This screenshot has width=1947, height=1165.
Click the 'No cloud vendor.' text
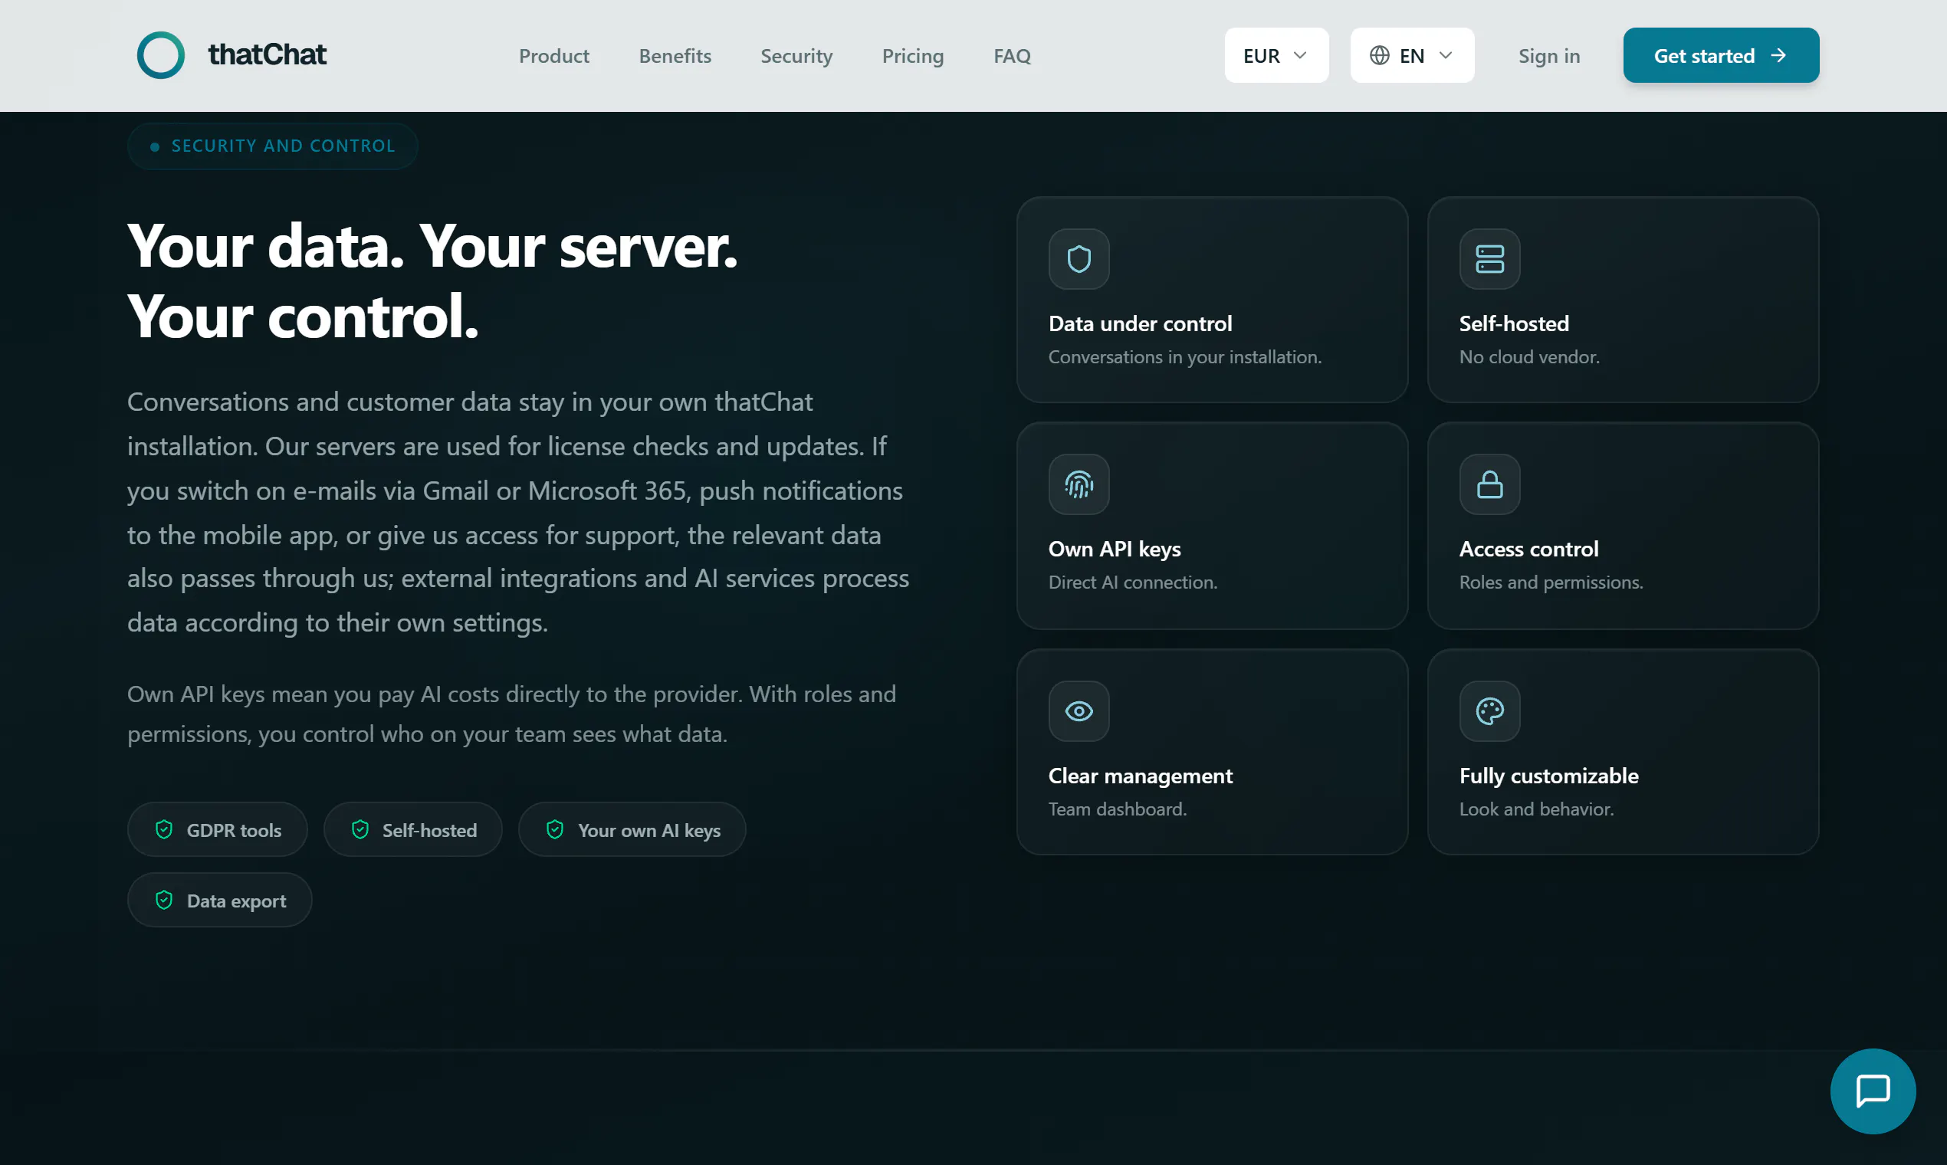(1528, 357)
